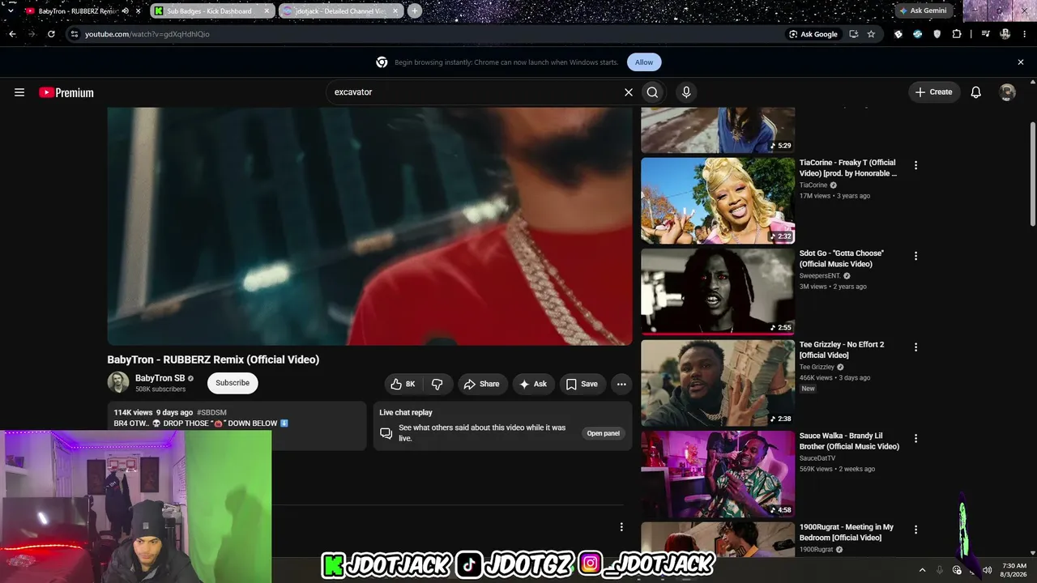The width and height of the screenshot is (1037, 583).
Task: Open Sdot Go Gotta Choose thumbnail
Action: pos(718,291)
